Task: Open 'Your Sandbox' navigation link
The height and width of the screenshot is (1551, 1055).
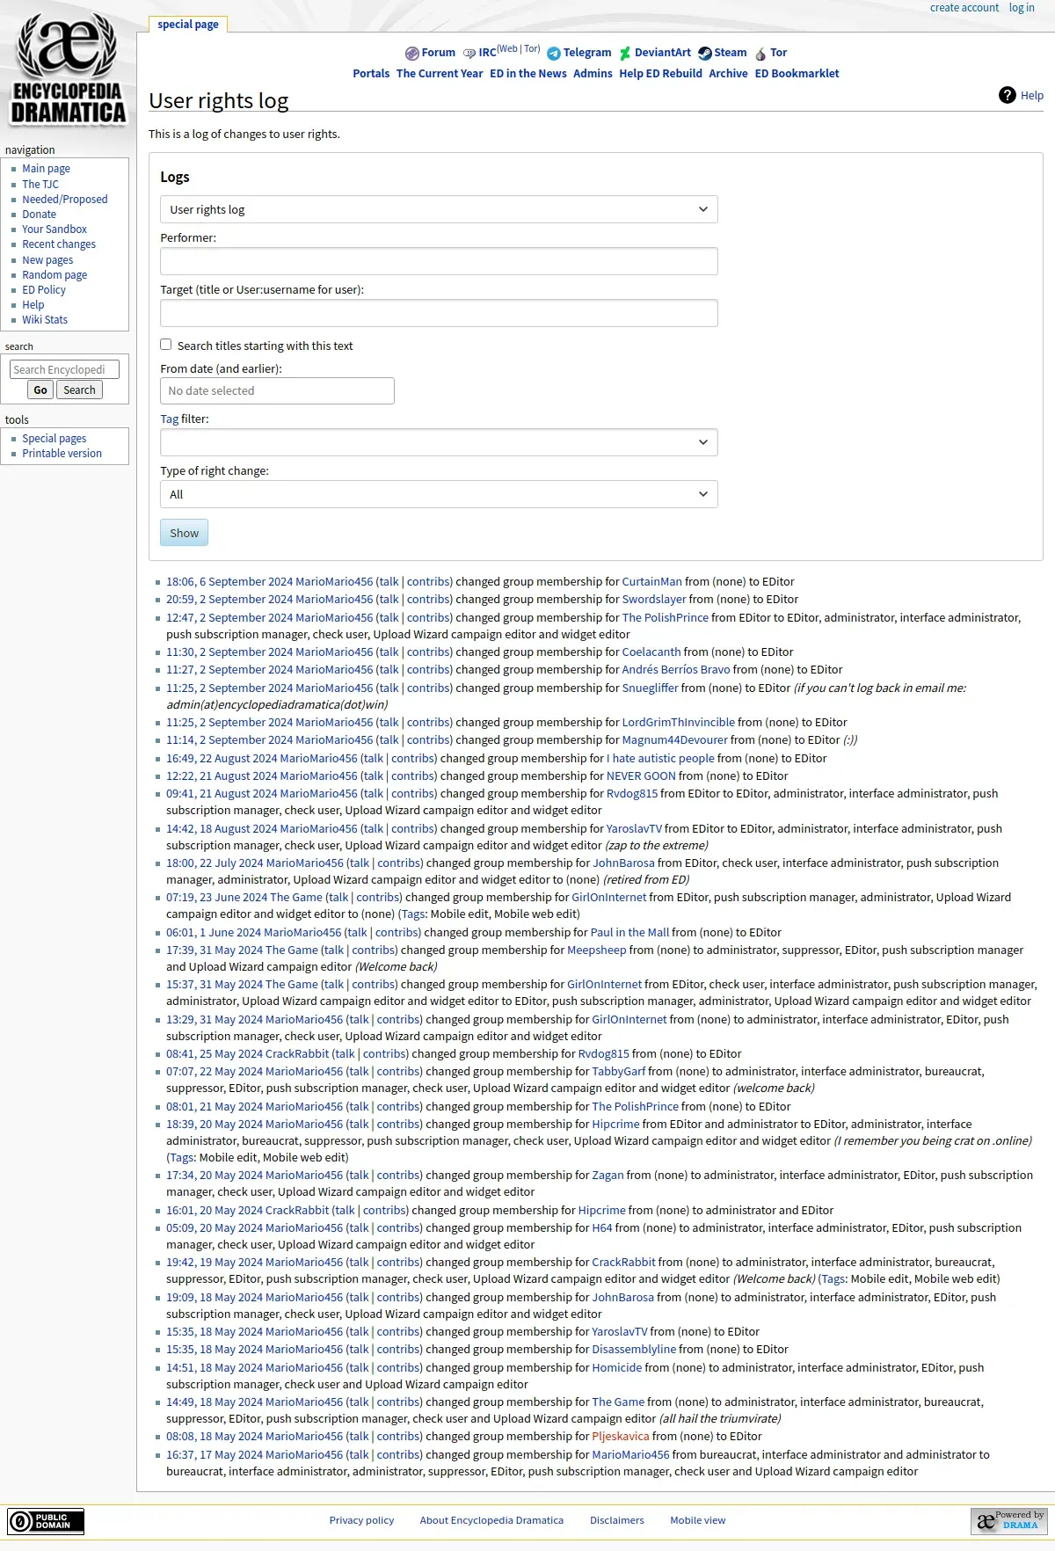Action: [x=55, y=229]
